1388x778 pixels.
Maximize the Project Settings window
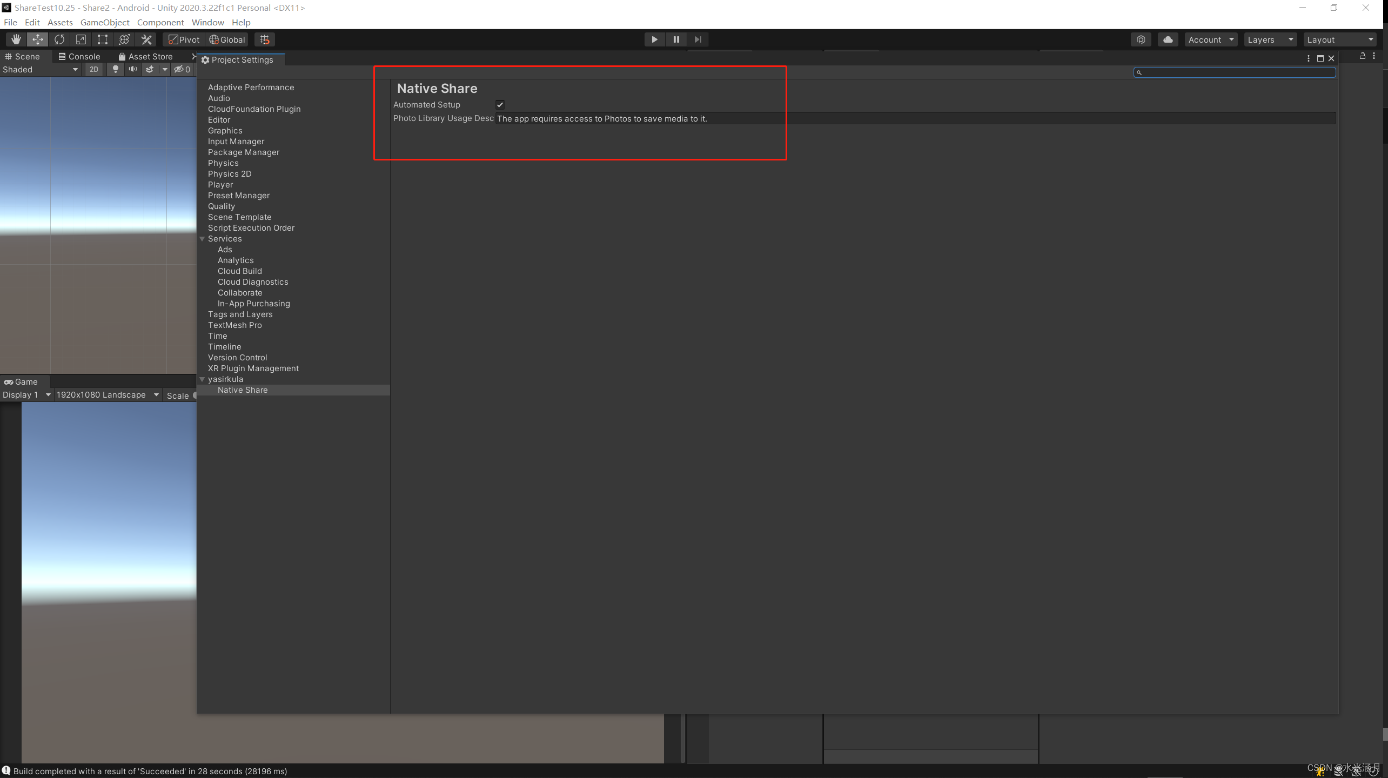[1320, 58]
